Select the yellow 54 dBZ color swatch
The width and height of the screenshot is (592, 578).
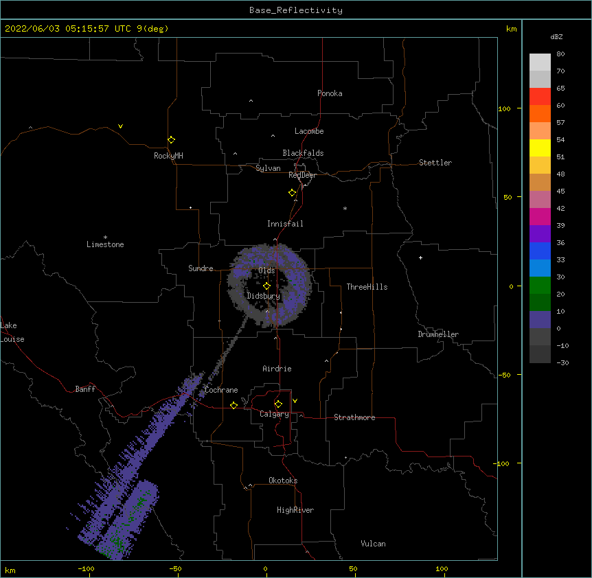coord(540,148)
